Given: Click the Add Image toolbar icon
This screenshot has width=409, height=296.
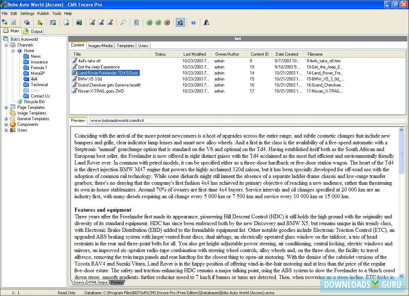Looking at the screenshot, I should click(x=79, y=22).
